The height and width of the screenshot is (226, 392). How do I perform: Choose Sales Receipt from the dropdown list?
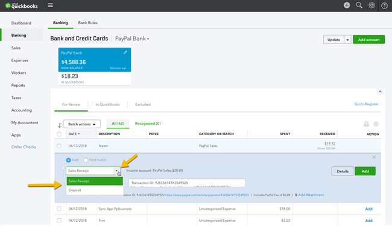click(x=95, y=181)
